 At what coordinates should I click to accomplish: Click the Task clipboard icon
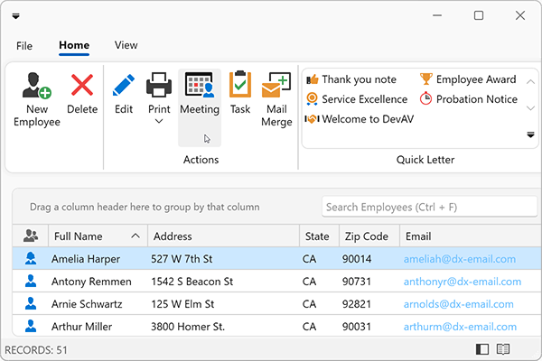tap(240, 86)
